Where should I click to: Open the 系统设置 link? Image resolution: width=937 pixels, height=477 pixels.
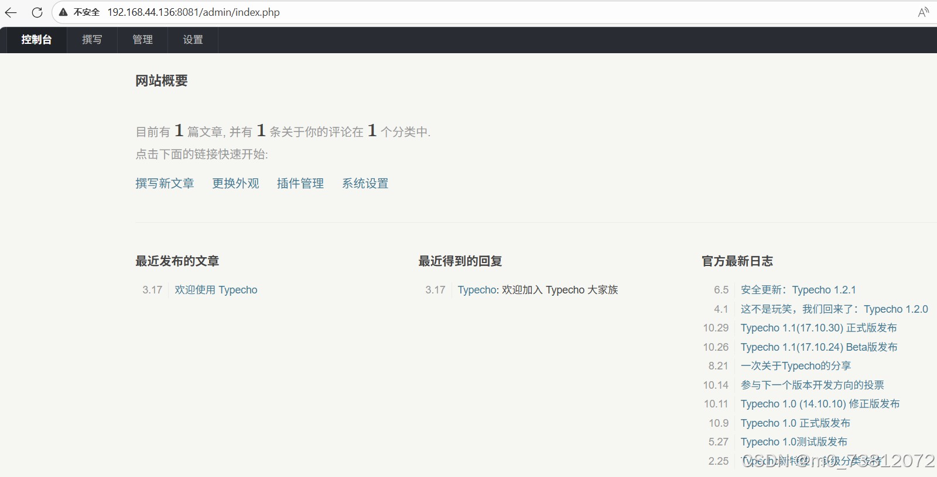point(365,184)
